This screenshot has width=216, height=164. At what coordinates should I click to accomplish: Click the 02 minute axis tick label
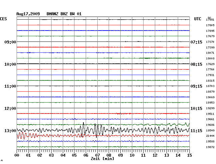pos(40,155)
